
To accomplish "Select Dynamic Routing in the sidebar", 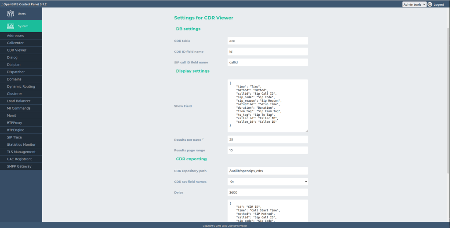I will click(x=21, y=86).
